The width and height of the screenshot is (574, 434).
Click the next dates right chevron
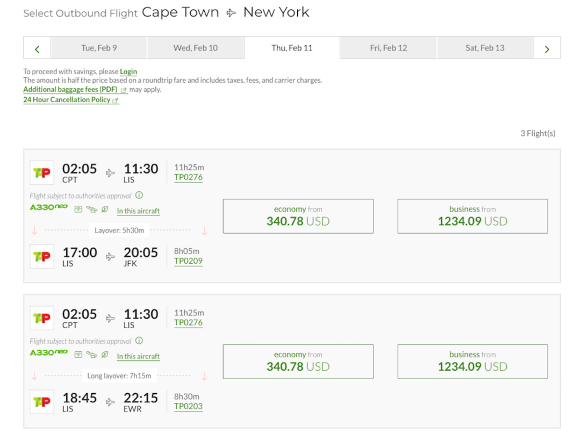pyautogui.click(x=547, y=49)
